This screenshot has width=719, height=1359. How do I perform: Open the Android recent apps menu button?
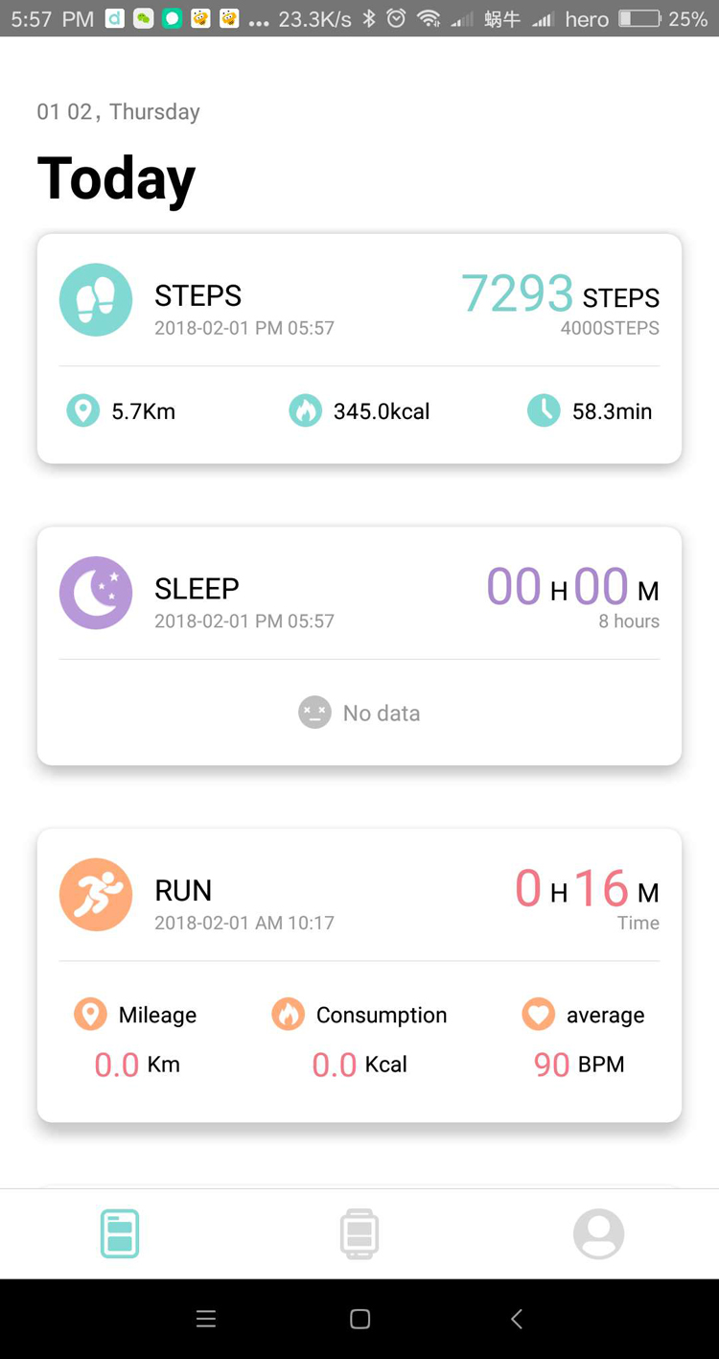[x=205, y=1319]
